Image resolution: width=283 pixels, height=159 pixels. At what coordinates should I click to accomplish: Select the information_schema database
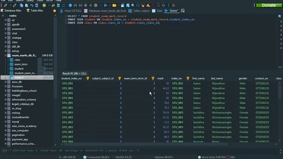24,99
